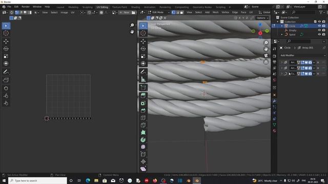This screenshot has height=184, width=328.
Task: Select the Smooth tool
Action: point(143,147)
